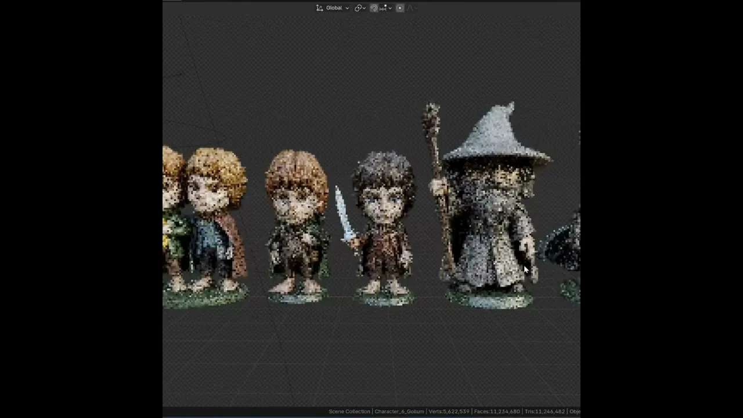Click 'Character_6_Gollum' in status bar
743x418 pixels.
[399, 411]
